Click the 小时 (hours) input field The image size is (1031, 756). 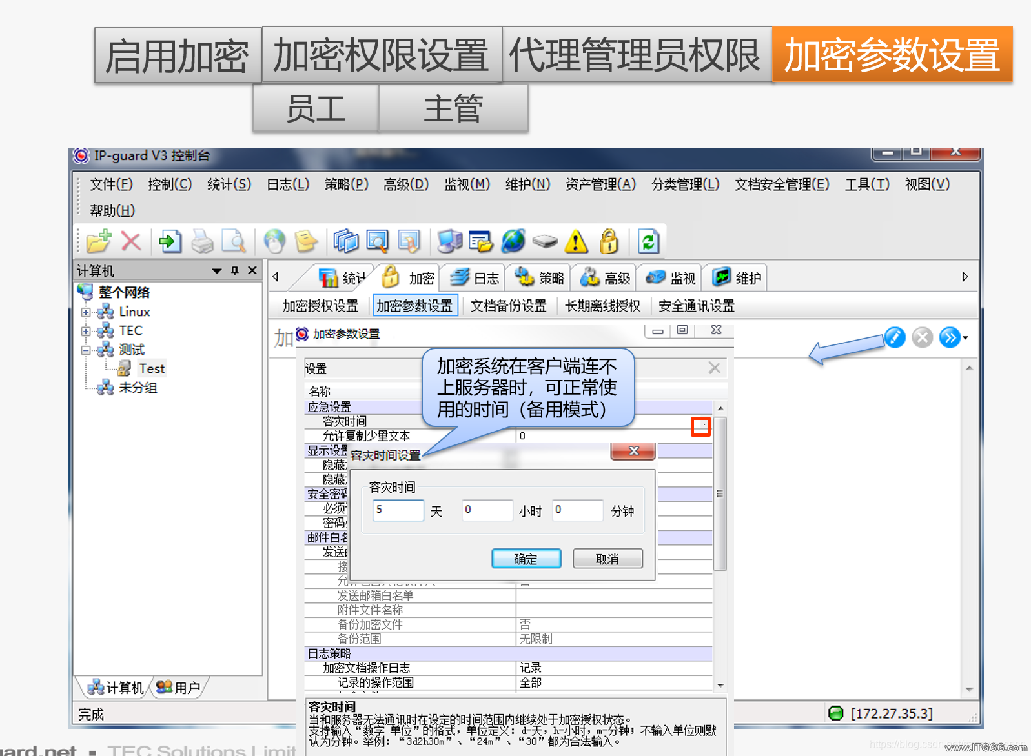pos(487,510)
